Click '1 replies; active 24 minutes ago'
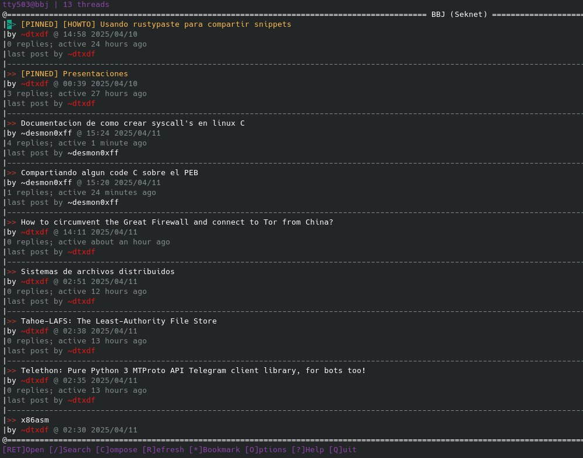The height and width of the screenshot is (458, 583). click(x=82, y=192)
